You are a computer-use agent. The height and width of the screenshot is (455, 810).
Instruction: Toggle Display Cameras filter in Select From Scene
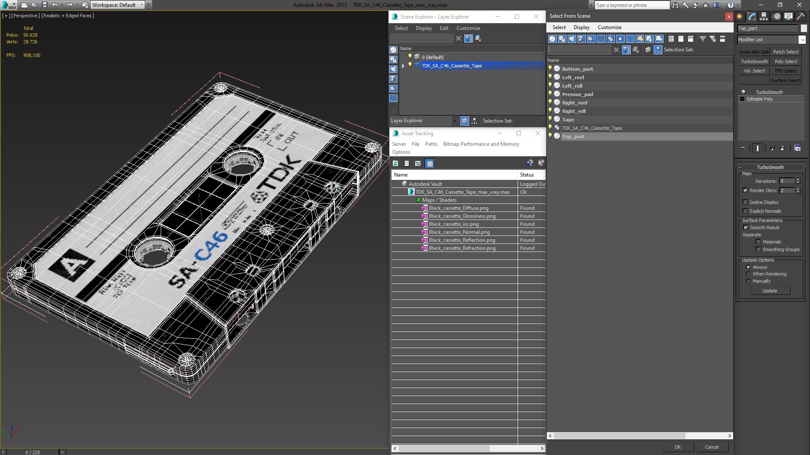(x=581, y=39)
